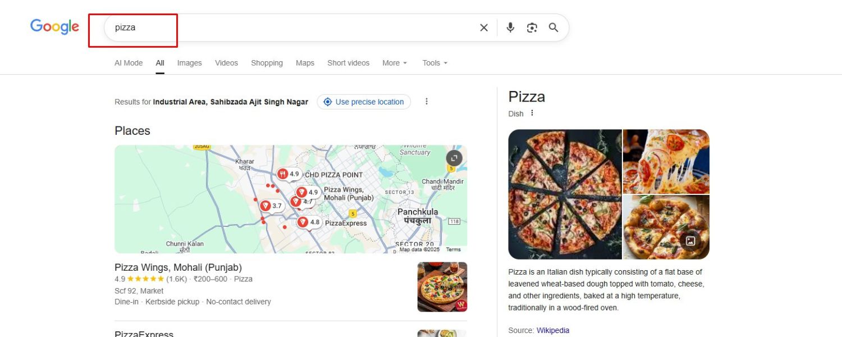Image resolution: width=842 pixels, height=337 pixels.
Task: Open the Maps tab
Action: pyautogui.click(x=305, y=63)
